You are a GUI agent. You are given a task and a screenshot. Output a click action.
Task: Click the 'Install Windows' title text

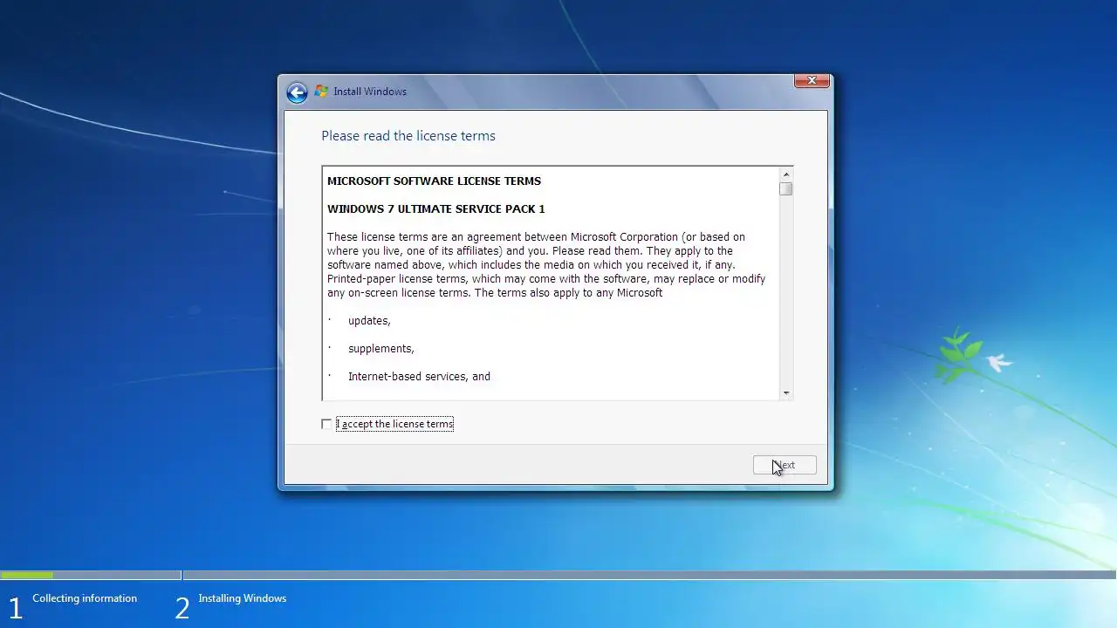tap(370, 92)
